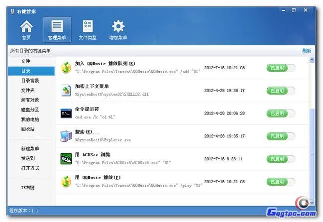The image size is (323, 222).
Task: Disable the 加入 QQMusic 播放队列 toggle
Action: pyautogui.click(x=281, y=68)
